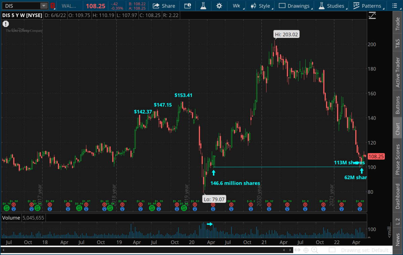Open the Wk time frame selector

[237, 6]
